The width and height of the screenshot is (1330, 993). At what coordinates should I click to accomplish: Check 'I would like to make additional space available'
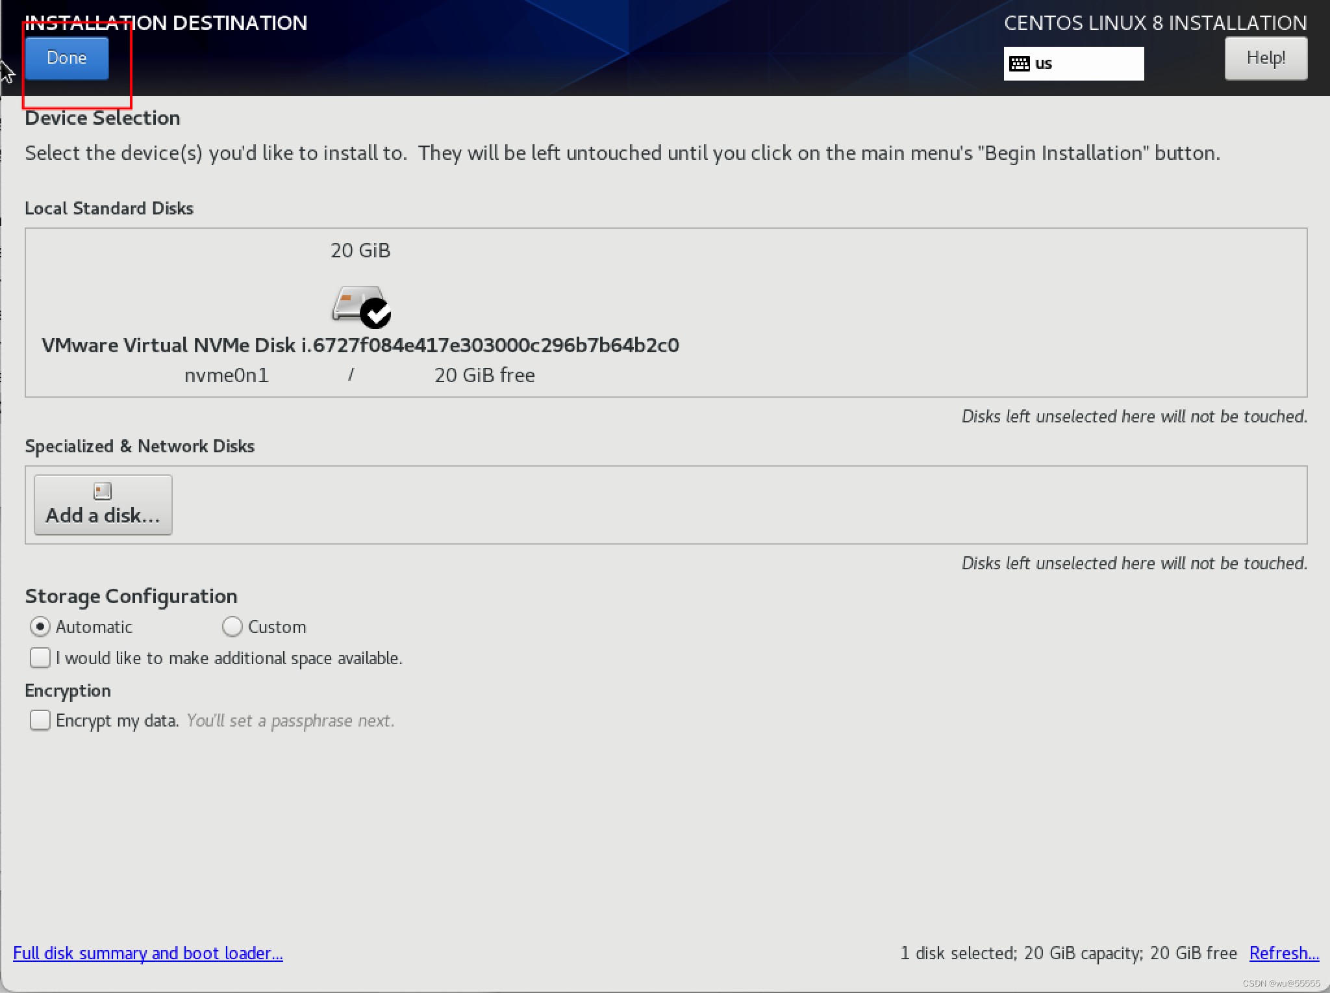point(40,658)
